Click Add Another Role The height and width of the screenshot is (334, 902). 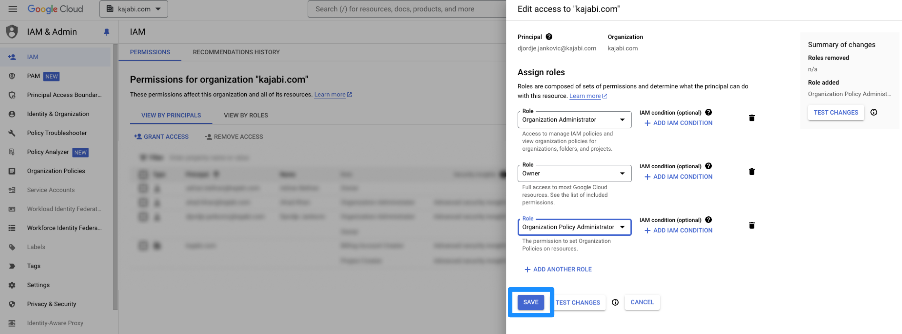pyautogui.click(x=558, y=269)
